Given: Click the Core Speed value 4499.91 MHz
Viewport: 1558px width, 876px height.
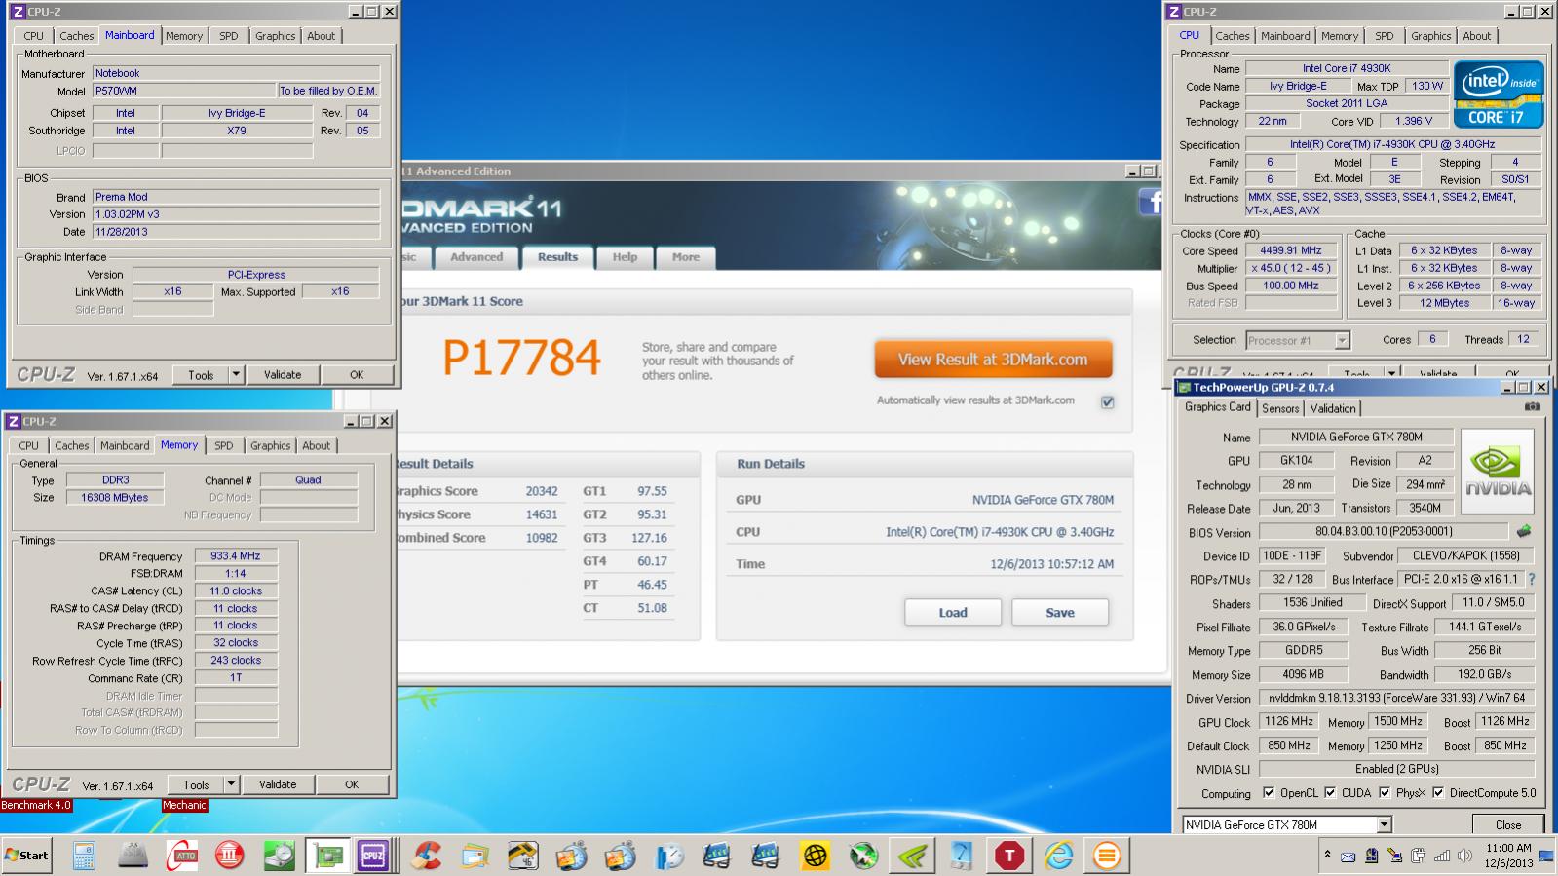Looking at the screenshot, I should click(1291, 250).
